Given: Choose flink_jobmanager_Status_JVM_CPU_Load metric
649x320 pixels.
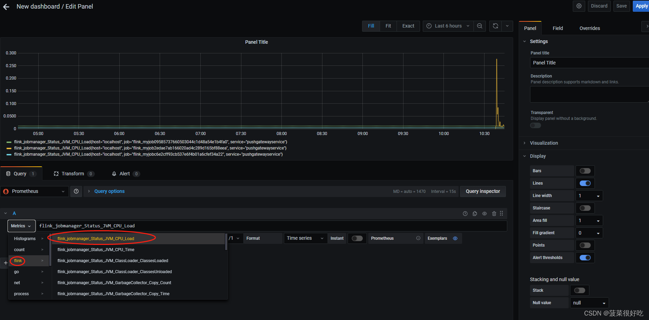Looking at the screenshot, I should click(139, 239).
